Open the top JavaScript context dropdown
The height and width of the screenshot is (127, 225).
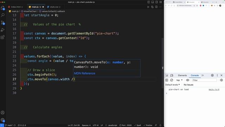click(179, 80)
